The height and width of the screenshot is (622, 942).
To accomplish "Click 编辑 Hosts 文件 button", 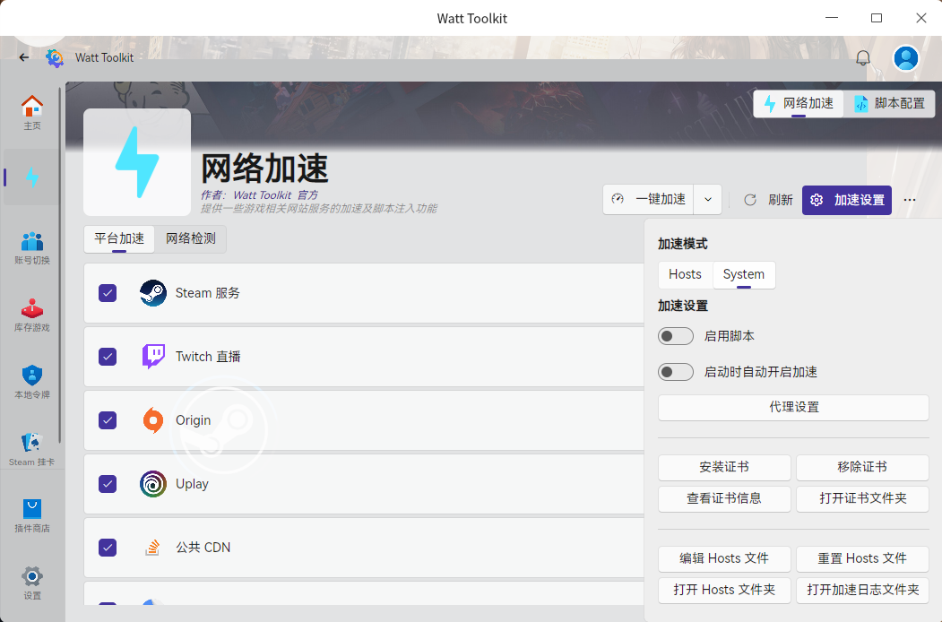I will coord(724,559).
